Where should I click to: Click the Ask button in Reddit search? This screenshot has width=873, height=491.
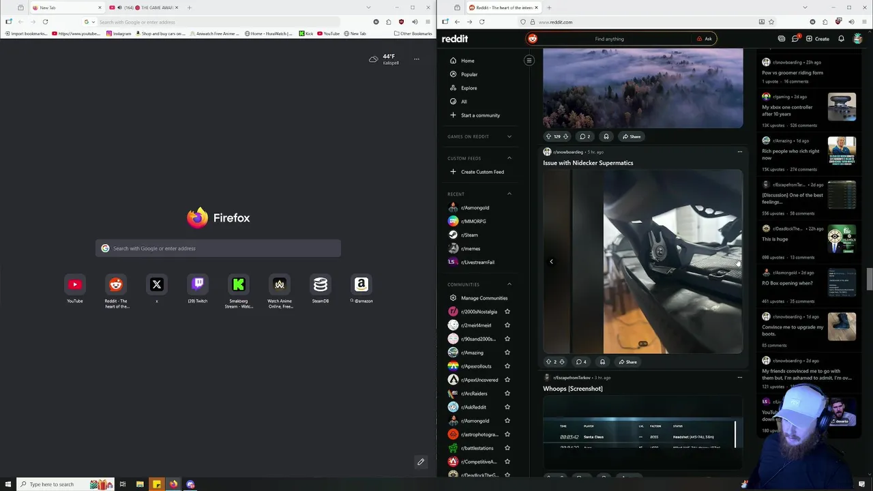tap(705, 39)
